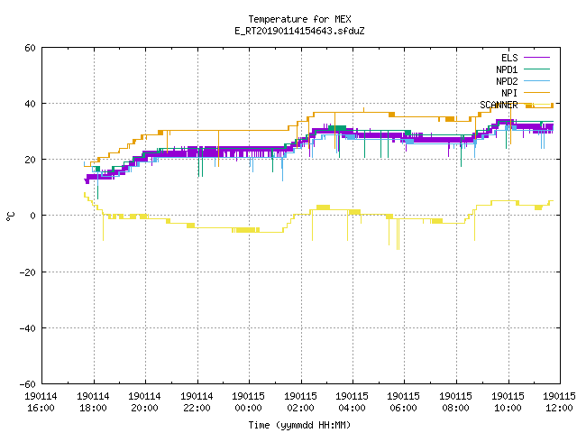Image resolution: width=577 pixels, height=433 pixels.
Task: Click the x-axis tick label 190114 20:00
Action: [x=144, y=402]
